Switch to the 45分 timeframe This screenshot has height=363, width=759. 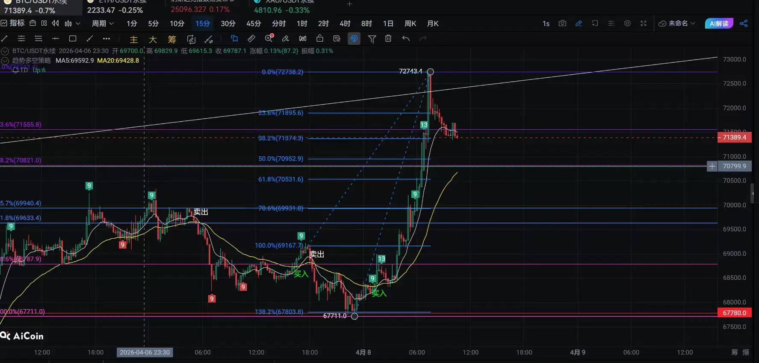coord(254,23)
